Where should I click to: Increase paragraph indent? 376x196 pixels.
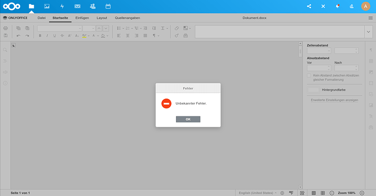point(154,28)
